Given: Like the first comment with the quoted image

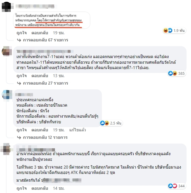Looking at the screenshot, I should click(21, 33).
